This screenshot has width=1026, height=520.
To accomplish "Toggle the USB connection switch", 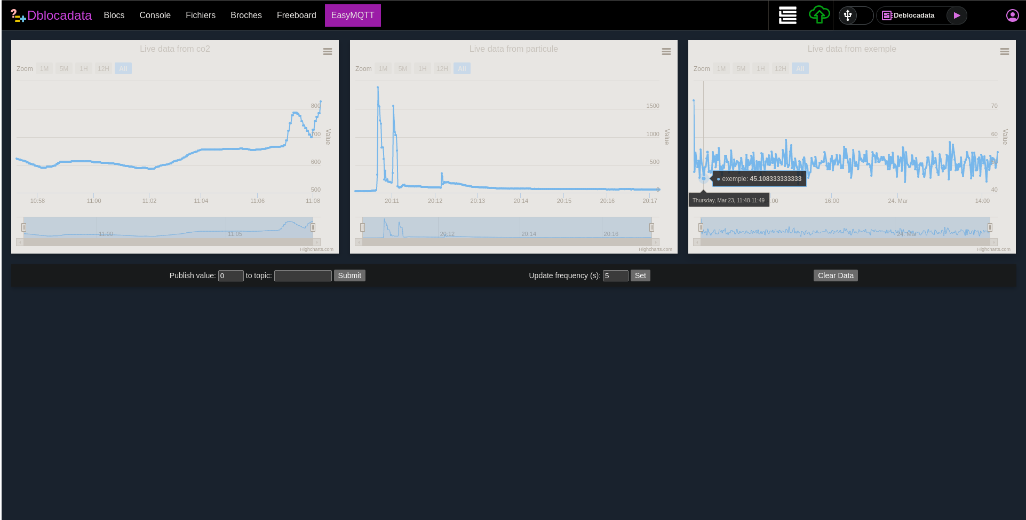I will [x=855, y=15].
